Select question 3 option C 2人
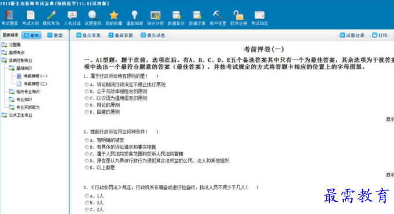Viewport: 394px width, 214px height. (x=87, y=209)
